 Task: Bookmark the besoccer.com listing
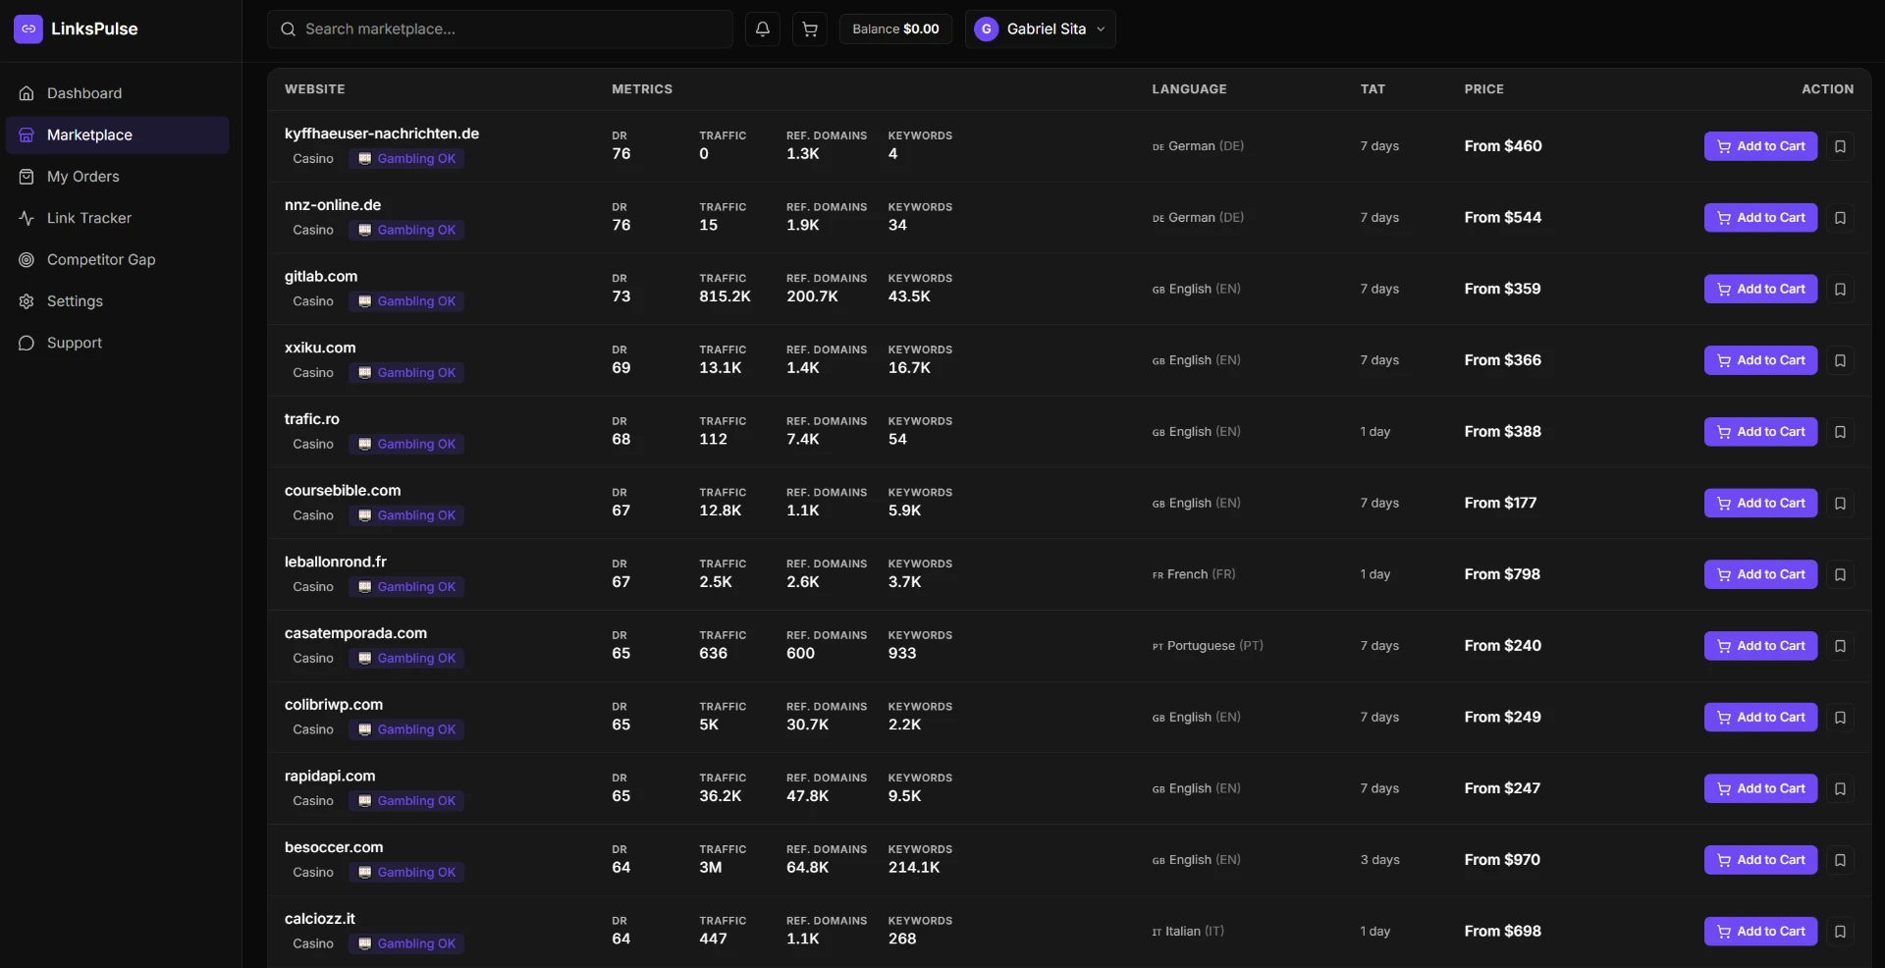pos(1841,860)
